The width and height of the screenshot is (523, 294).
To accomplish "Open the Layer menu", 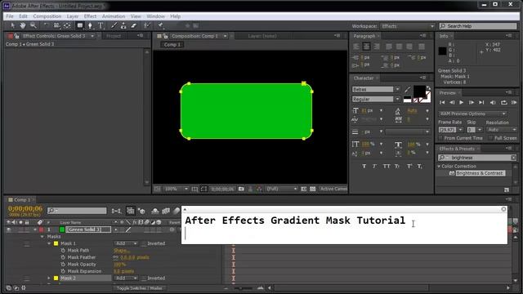I will 73,16.
